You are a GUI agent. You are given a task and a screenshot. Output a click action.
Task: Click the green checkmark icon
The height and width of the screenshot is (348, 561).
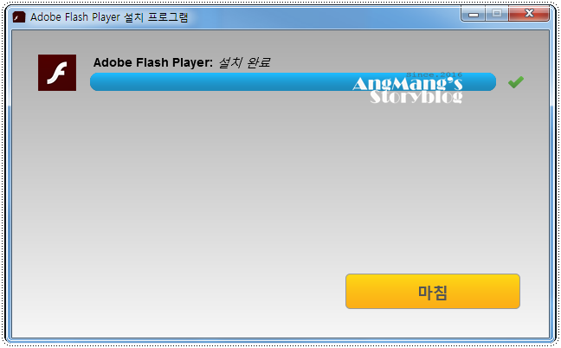[516, 82]
